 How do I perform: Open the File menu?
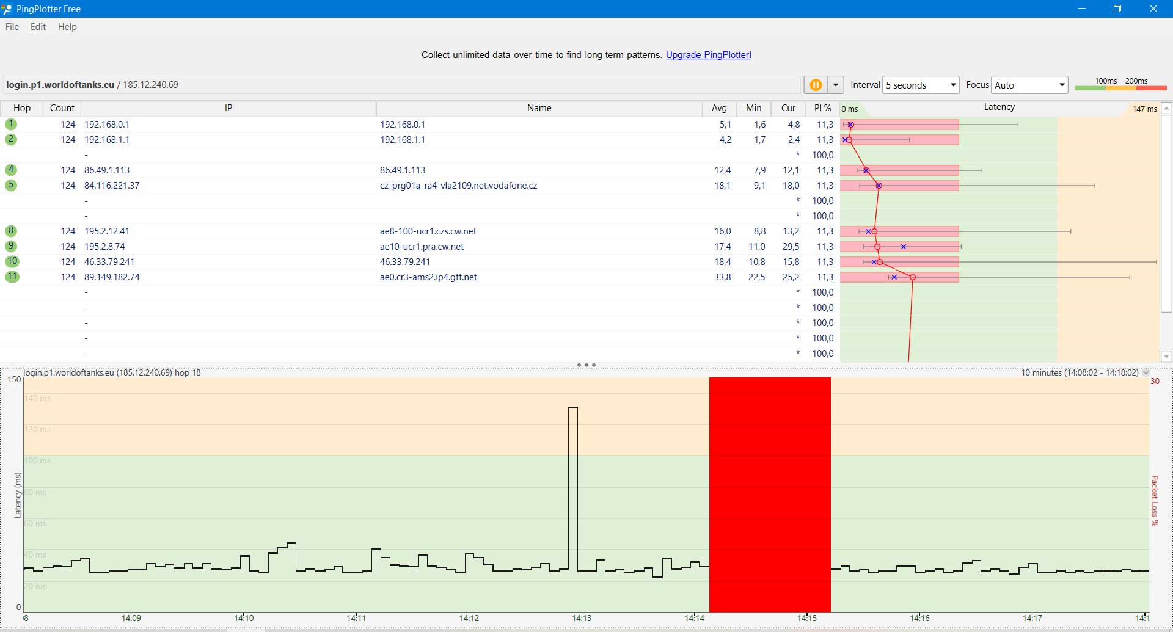click(12, 27)
